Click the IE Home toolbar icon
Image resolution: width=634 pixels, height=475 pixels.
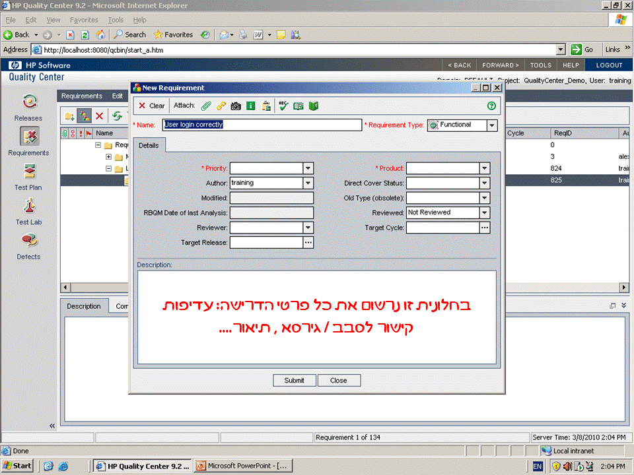click(100, 35)
